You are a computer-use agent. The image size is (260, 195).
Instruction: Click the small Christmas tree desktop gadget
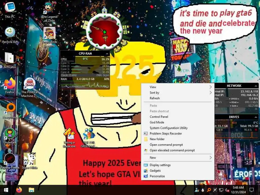click(x=179, y=68)
